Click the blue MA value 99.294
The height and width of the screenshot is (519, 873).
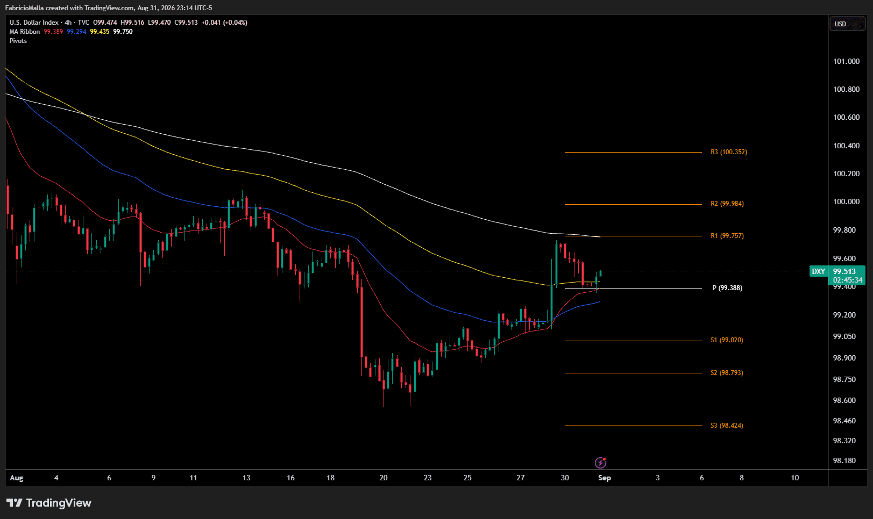(76, 32)
